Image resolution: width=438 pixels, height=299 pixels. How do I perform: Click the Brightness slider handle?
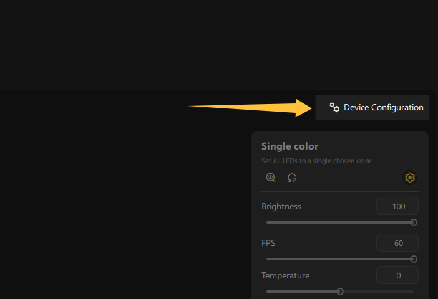(x=414, y=222)
